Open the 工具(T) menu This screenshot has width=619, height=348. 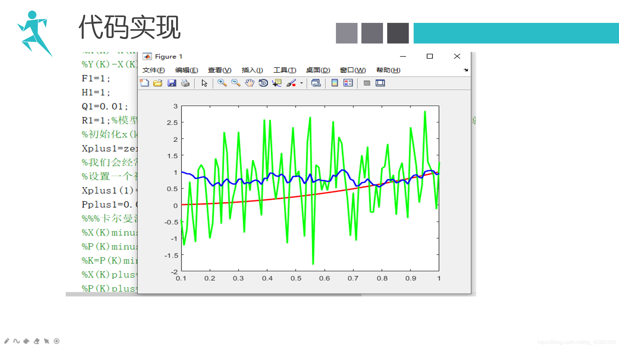pyautogui.click(x=285, y=70)
